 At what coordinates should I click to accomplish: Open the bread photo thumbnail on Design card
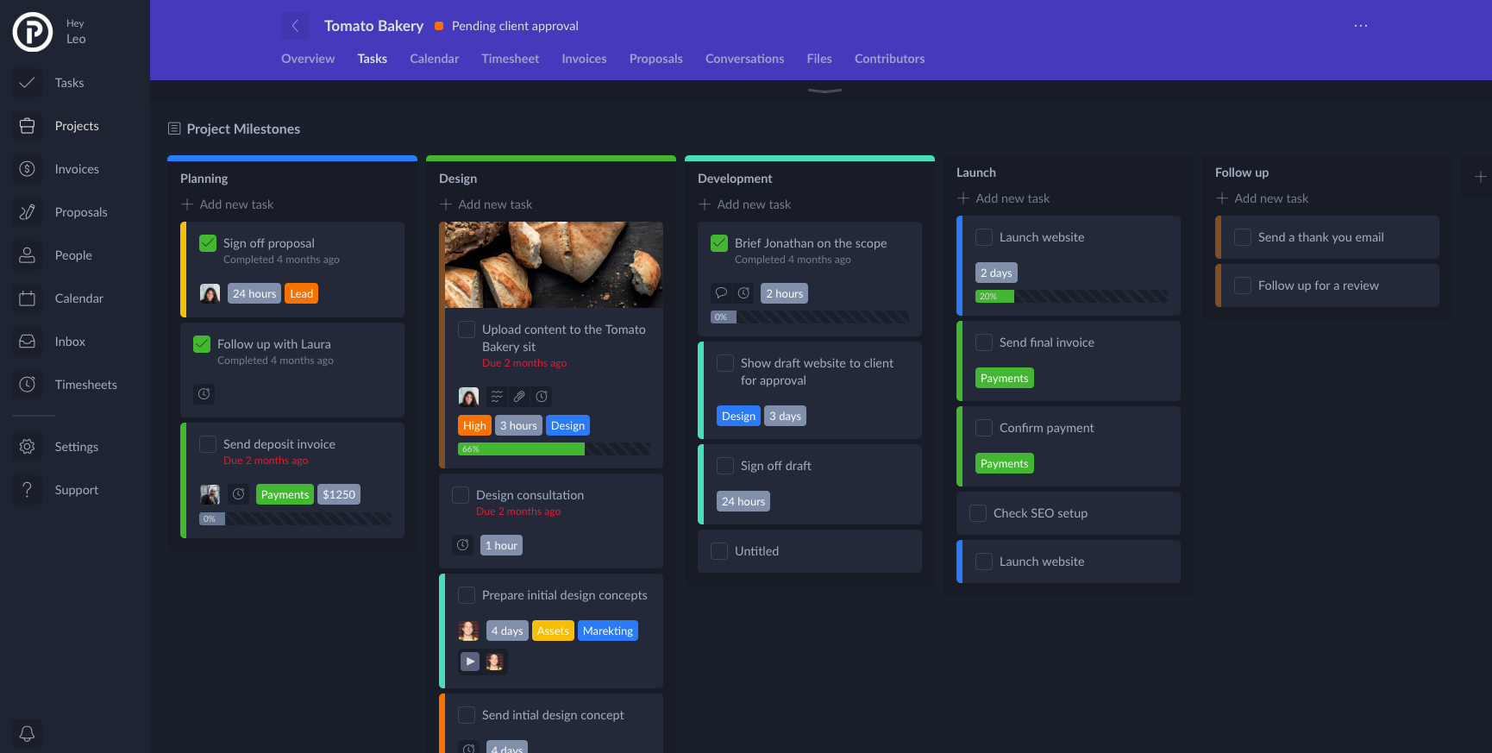554,265
